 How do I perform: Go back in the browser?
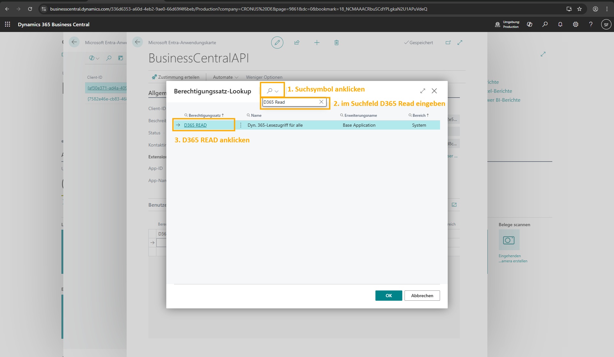click(x=7, y=9)
